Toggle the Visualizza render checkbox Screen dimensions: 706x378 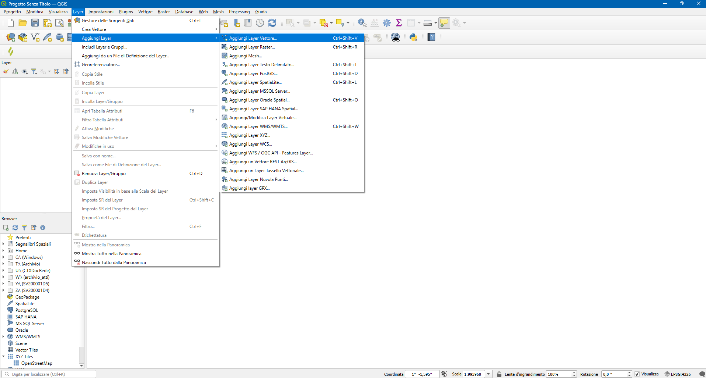637,374
